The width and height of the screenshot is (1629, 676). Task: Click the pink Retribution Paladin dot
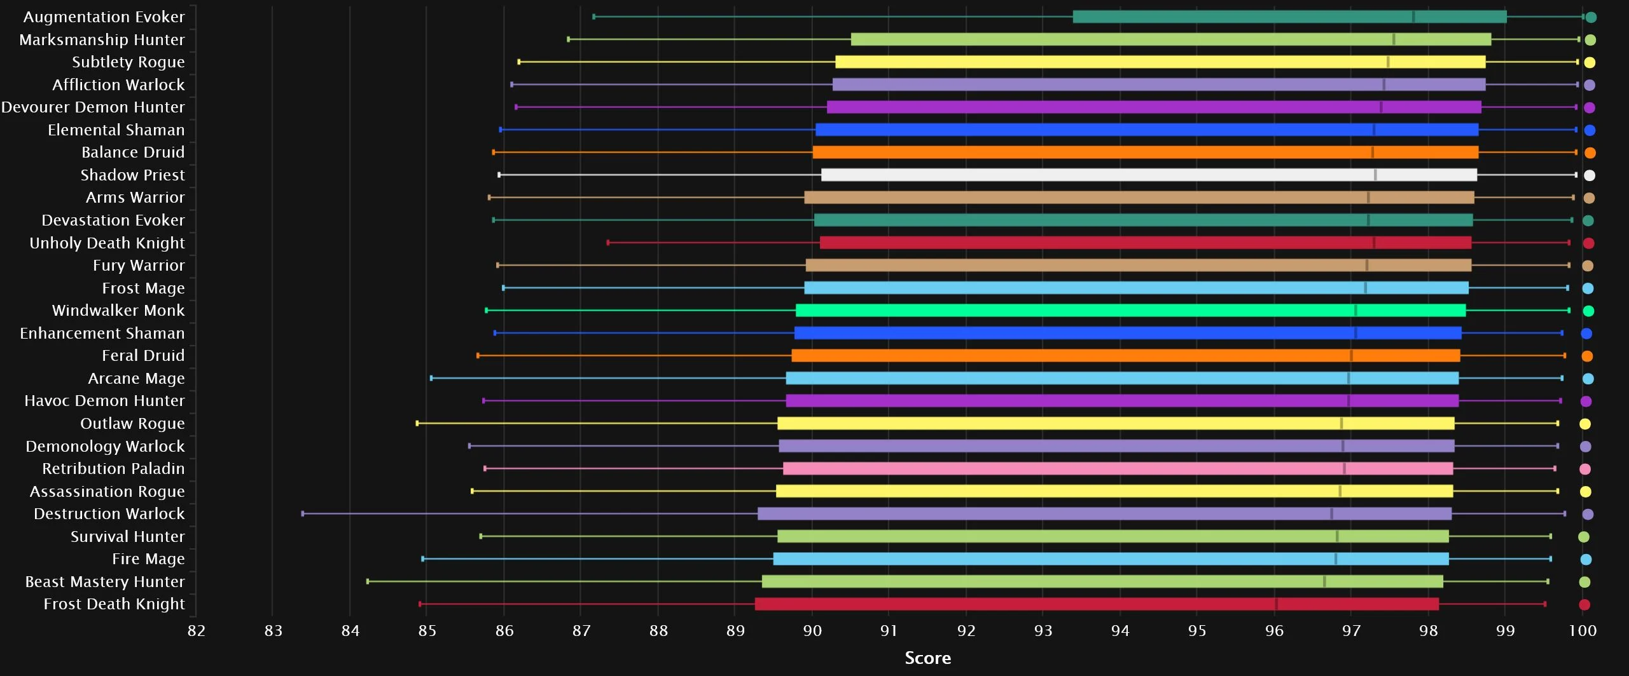[1585, 470]
